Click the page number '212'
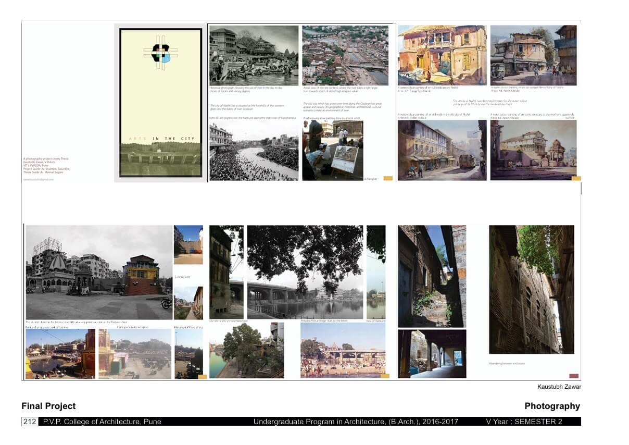 click(30, 422)
